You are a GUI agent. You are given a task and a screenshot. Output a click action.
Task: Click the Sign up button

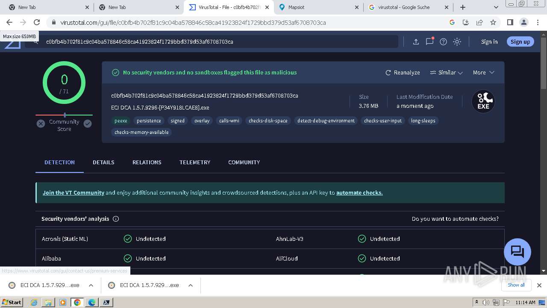pyautogui.click(x=520, y=41)
